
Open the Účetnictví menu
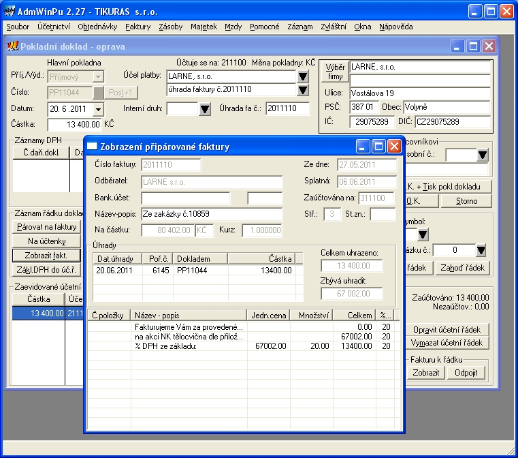[54, 27]
